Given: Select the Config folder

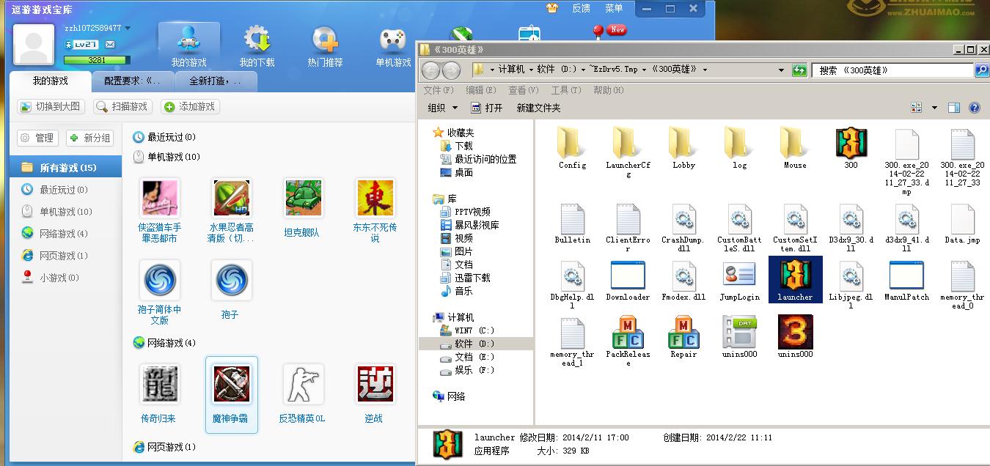Looking at the screenshot, I should (x=572, y=143).
